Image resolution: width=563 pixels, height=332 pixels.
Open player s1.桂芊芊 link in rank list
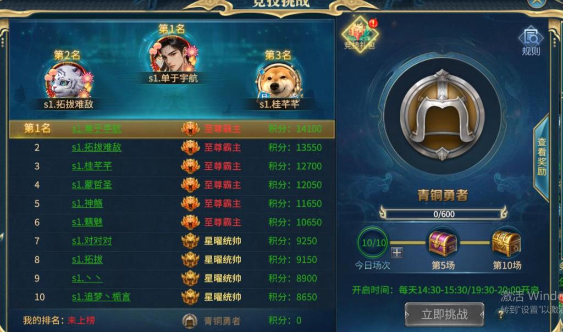coord(92,166)
